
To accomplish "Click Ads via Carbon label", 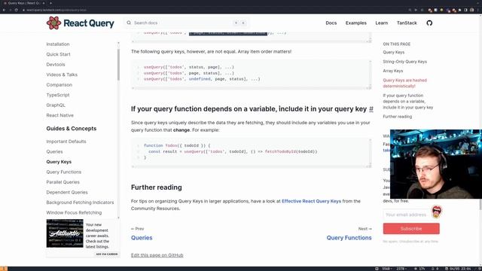I will pos(107,254).
